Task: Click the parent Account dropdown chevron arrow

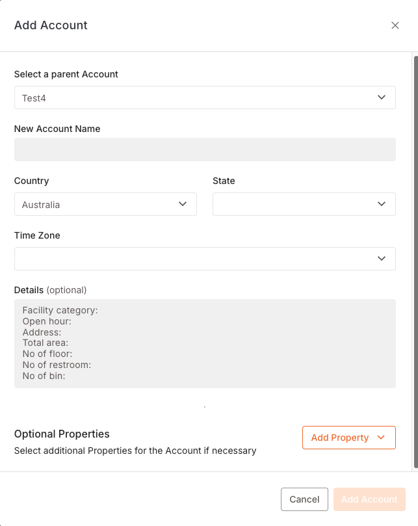Action: [x=382, y=98]
